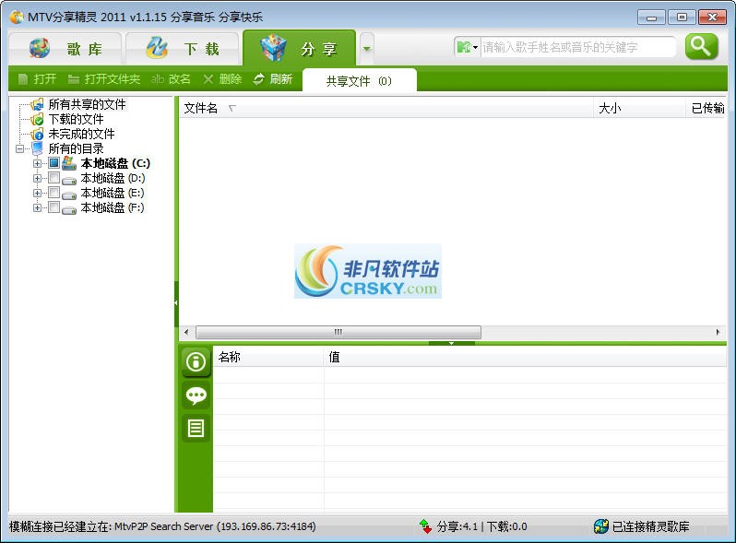Collapse the left tree panel with splitter handle
The height and width of the screenshot is (543, 736).
176,303
